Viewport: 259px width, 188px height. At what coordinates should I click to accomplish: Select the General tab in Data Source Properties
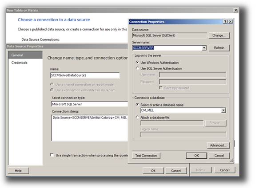[25, 55]
